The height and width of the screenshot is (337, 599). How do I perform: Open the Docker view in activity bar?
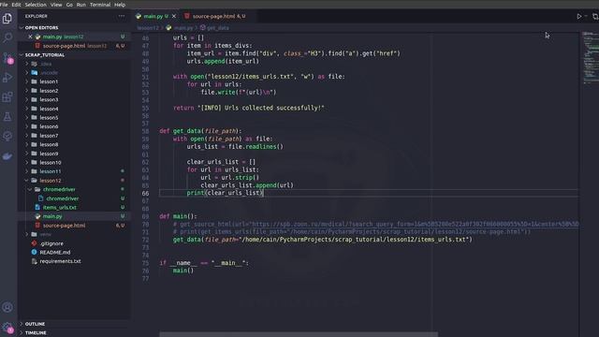point(7,156)
